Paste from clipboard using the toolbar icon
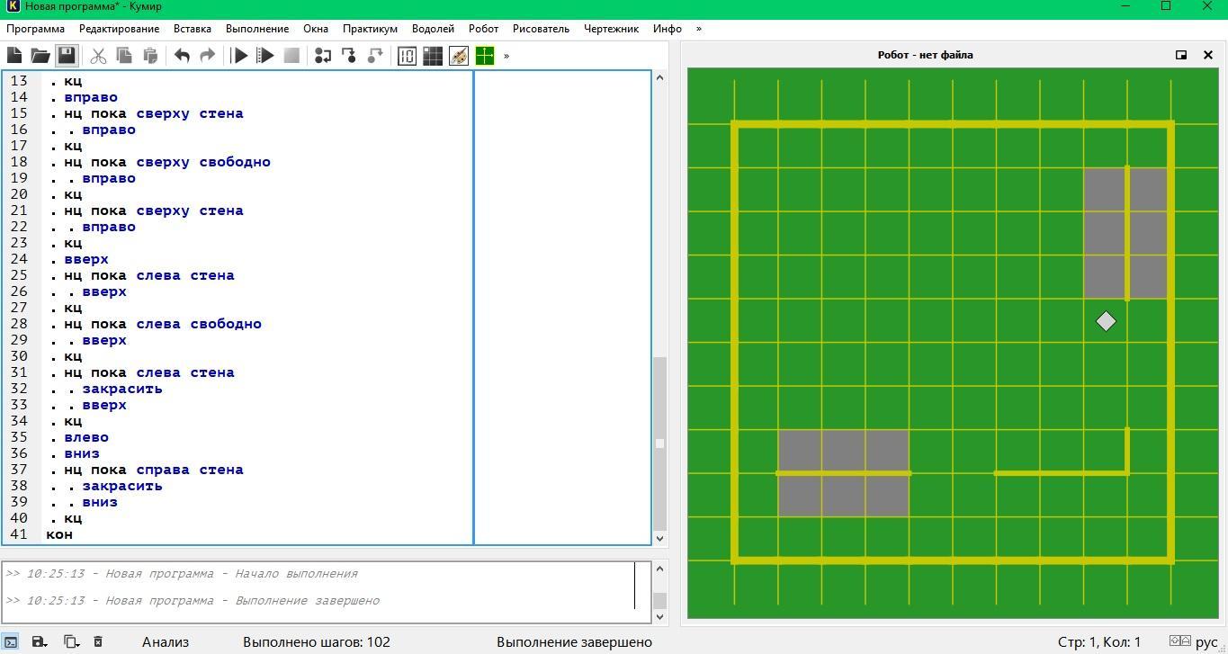The image size is (1228, 654). pyautogui.click(x=150, y=56)
